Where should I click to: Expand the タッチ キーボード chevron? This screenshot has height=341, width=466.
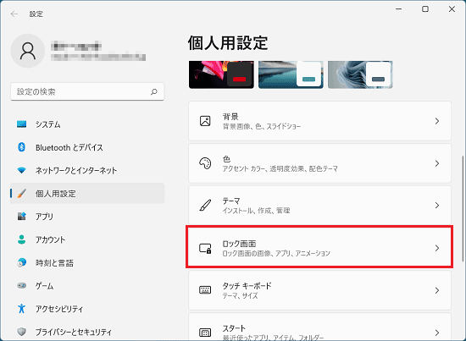pos(437,290)
